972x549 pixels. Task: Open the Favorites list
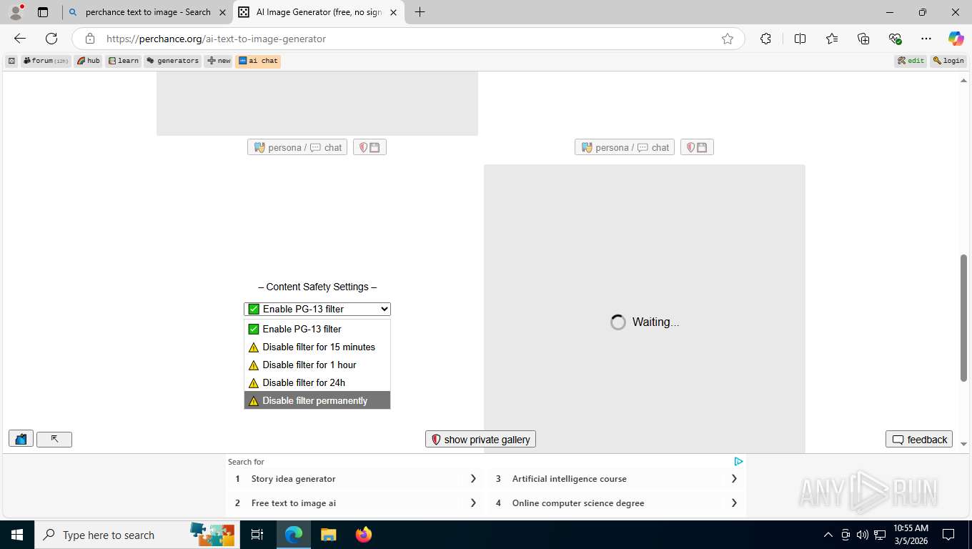tap(832, 39)
